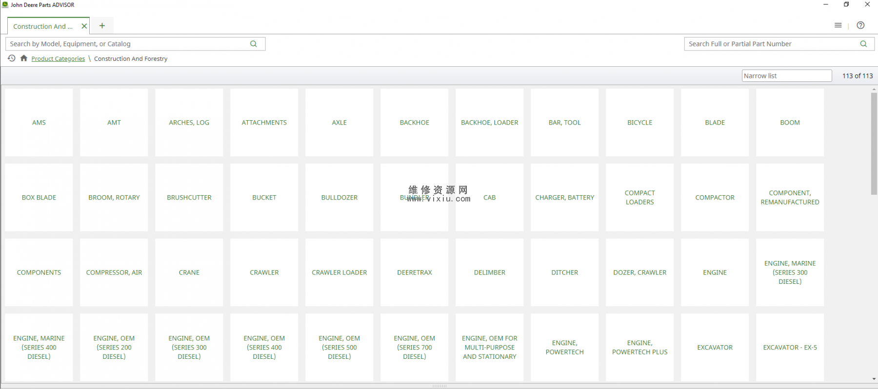Add a new tab with plus icon

tap(102, 26)
